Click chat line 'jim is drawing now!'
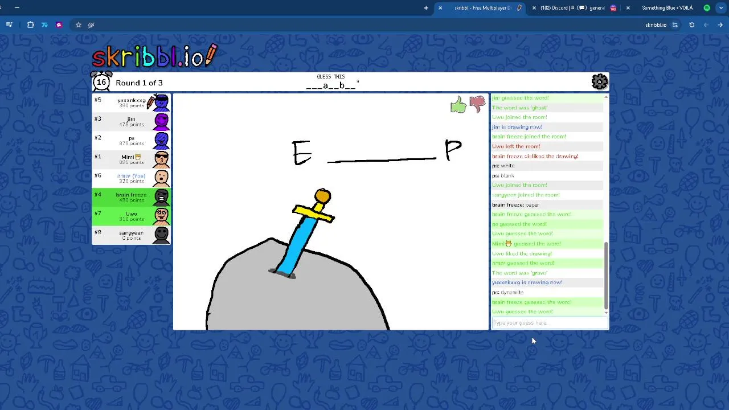This screenshot has width=729, height=410. tap(517, 127)
